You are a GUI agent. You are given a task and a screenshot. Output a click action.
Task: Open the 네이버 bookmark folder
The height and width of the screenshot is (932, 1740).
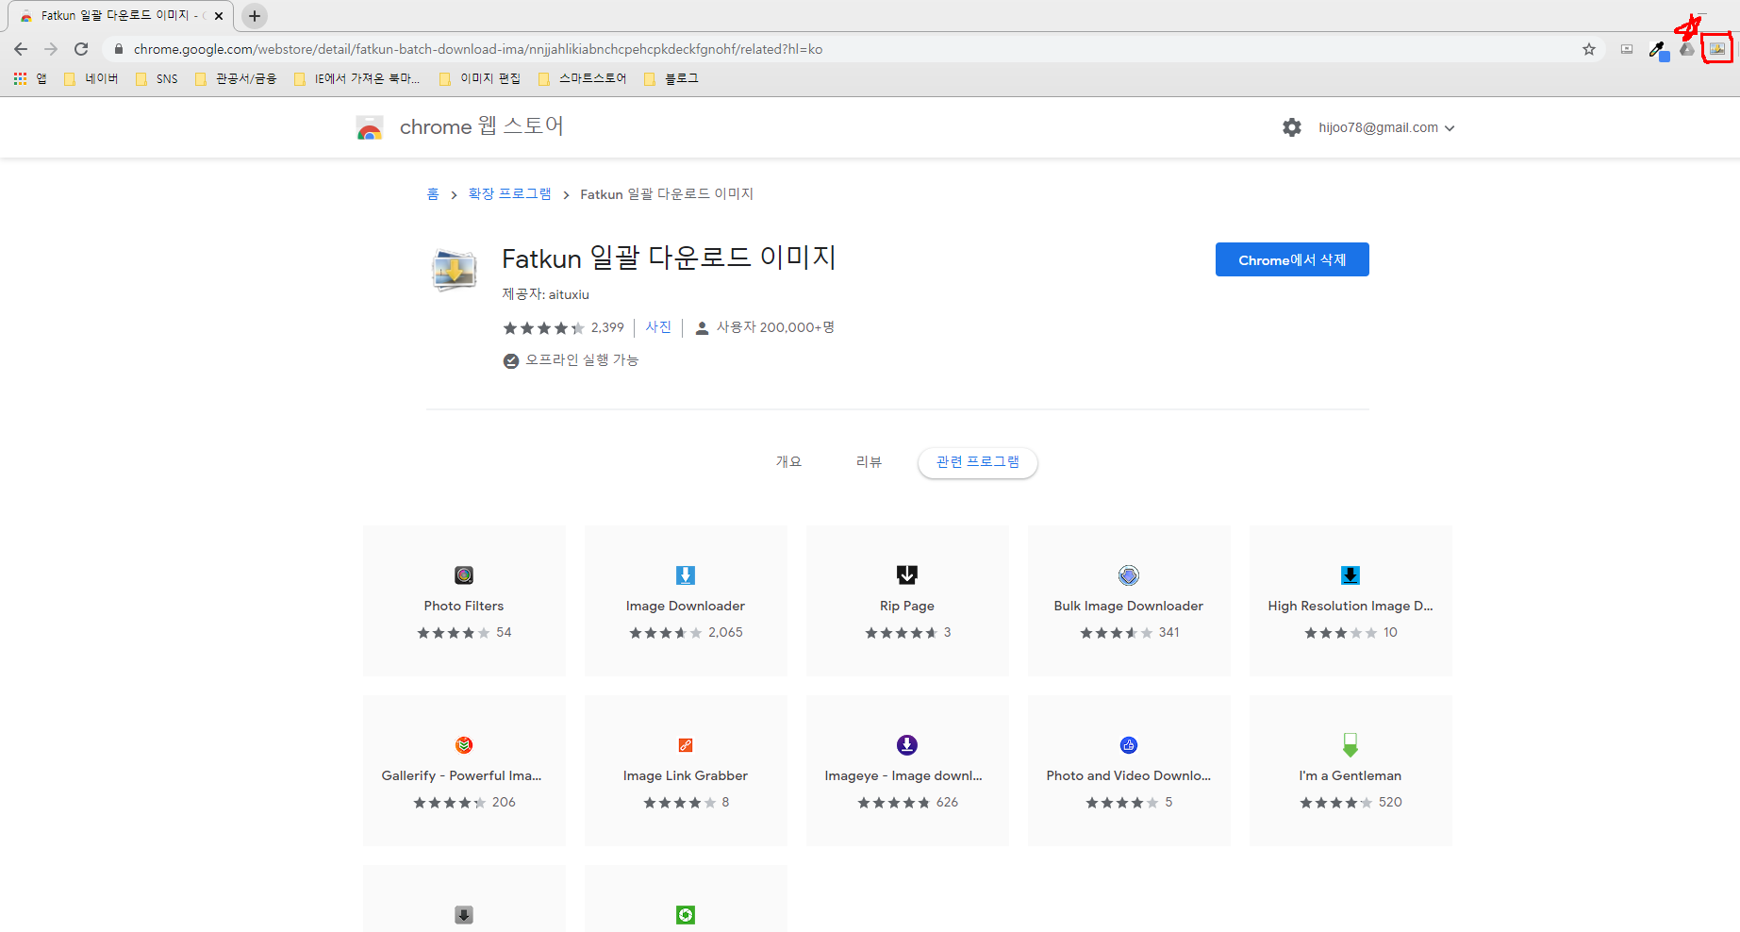pos(91,78)
